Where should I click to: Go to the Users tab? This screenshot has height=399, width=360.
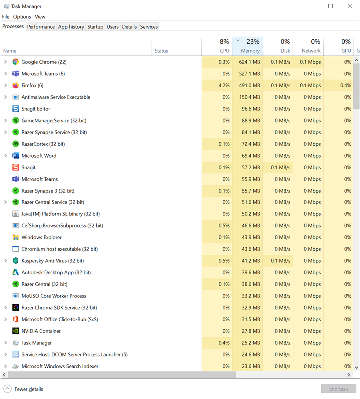point(113,27)
